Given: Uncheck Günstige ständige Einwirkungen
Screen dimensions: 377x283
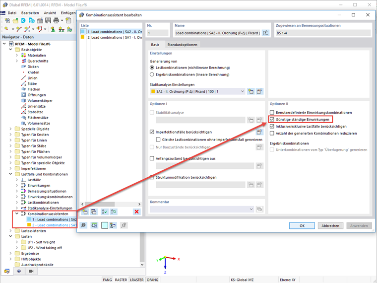Looking at the screenshot, I should point(272,119).
